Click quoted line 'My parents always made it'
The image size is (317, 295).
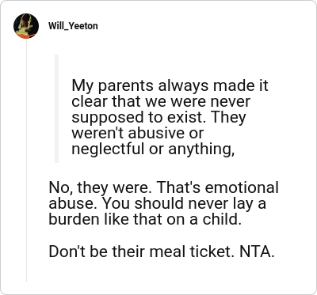[x=170, y=86]
